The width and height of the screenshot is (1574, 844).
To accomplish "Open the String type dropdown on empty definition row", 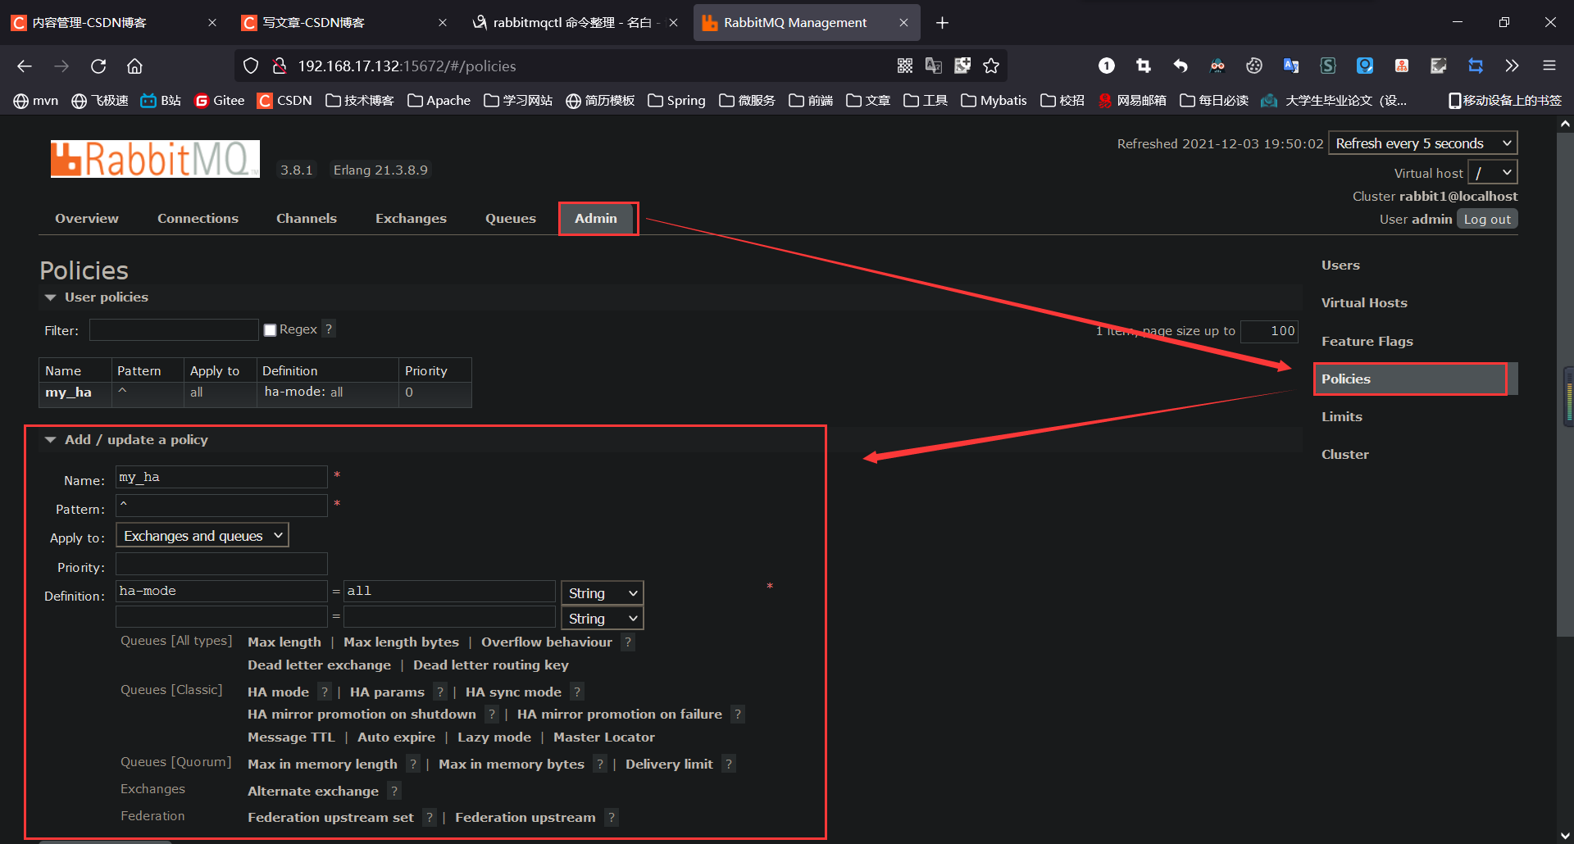I will coord(602,618).
